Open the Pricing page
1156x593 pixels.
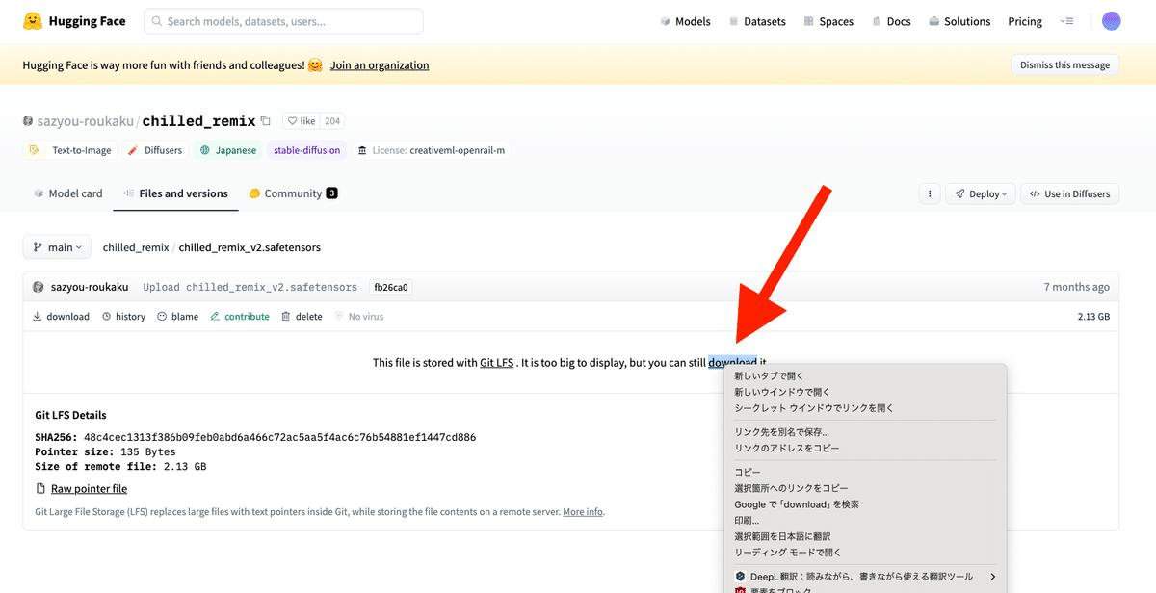(x=1025, y=21)
